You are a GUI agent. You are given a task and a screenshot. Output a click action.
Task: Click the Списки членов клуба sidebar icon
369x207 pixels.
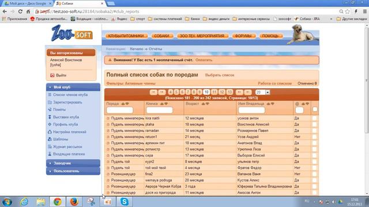coord(50,95)
